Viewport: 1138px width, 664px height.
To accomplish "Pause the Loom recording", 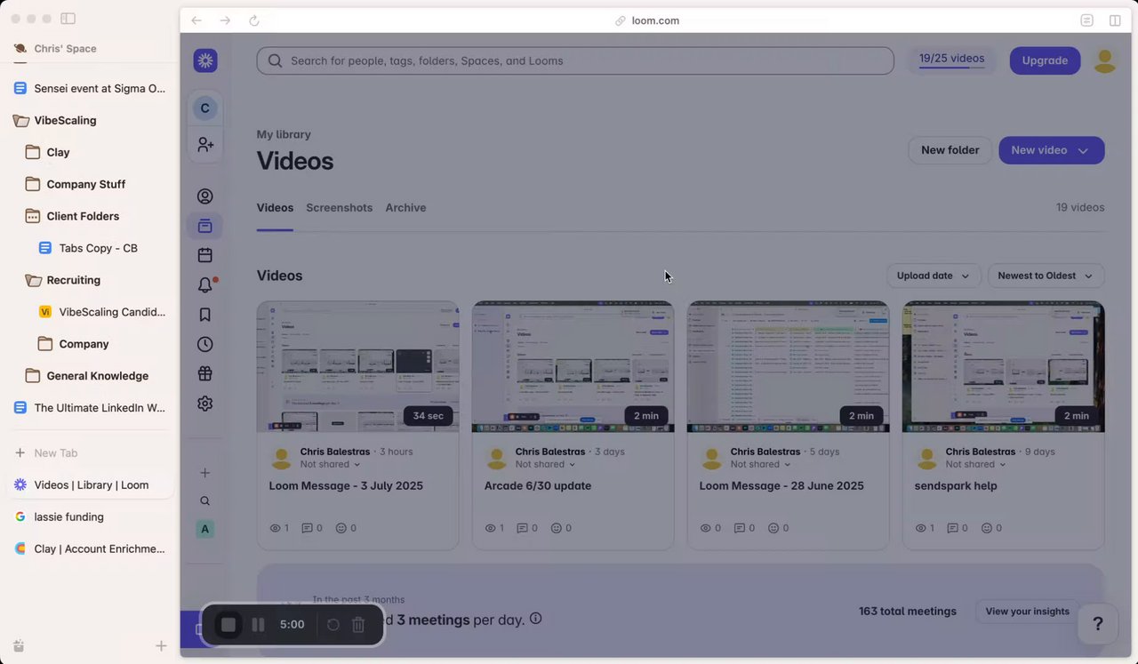I will 258,625.
